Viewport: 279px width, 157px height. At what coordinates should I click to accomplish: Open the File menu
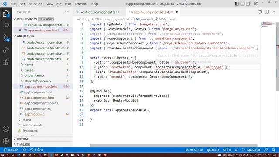pos(13,4)
